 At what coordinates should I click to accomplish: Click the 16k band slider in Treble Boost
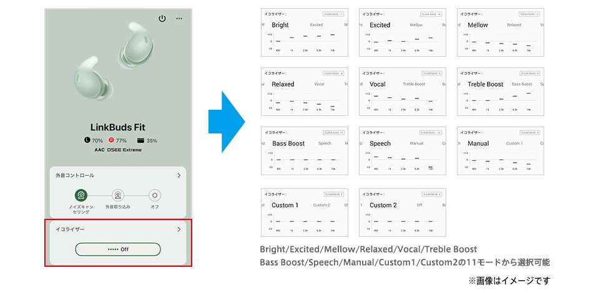[x=528, y=94]
